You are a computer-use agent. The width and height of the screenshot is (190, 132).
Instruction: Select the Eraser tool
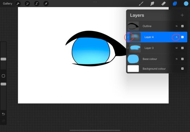point(164,4)
